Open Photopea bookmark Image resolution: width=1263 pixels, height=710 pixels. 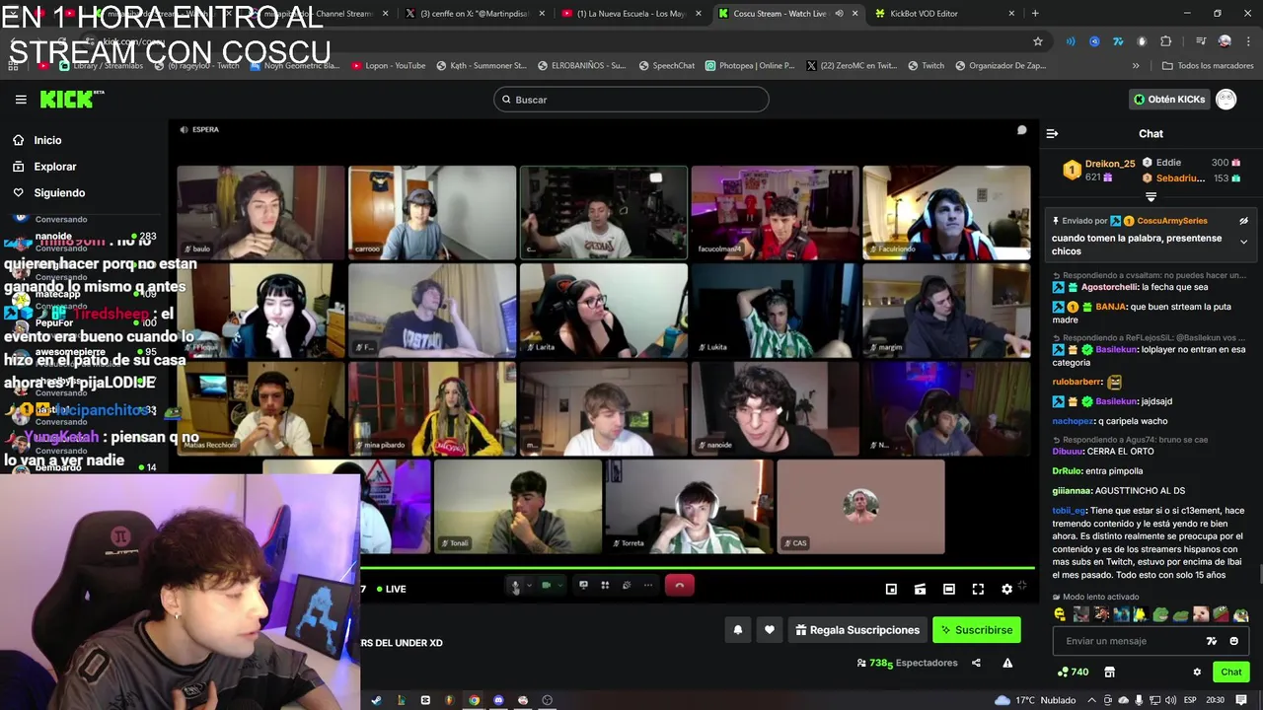[x=749, y=66]
